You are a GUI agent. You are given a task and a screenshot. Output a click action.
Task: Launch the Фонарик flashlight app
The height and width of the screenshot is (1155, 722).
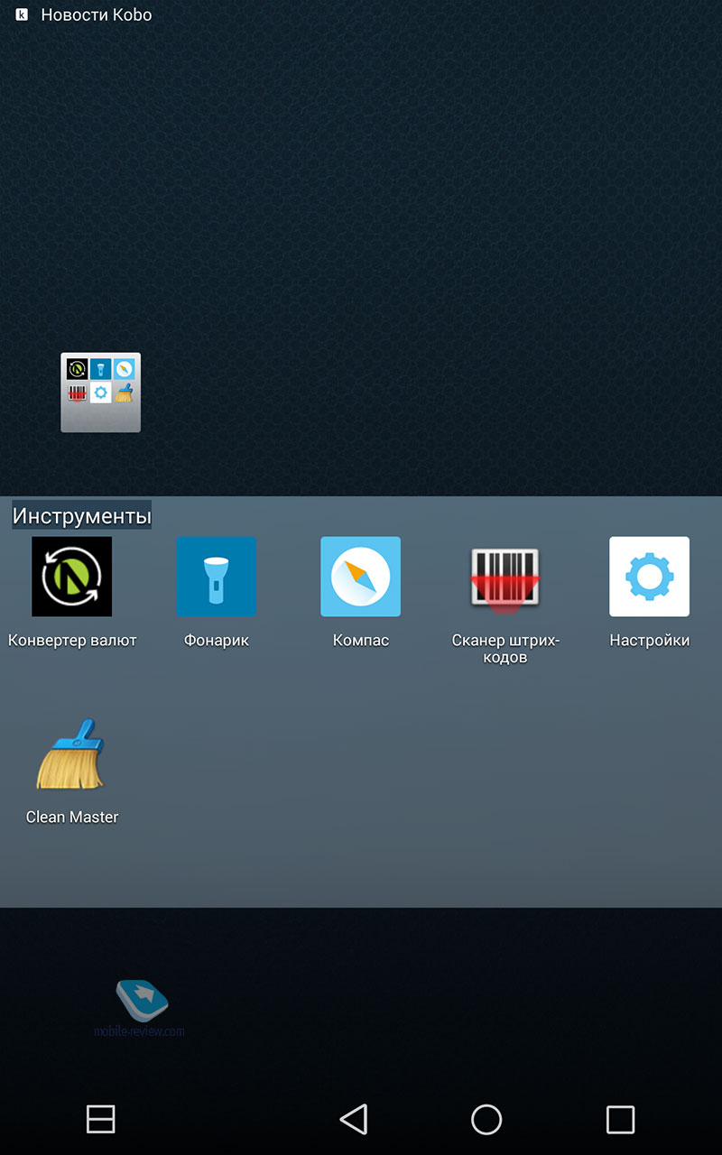tap(217, 577)
